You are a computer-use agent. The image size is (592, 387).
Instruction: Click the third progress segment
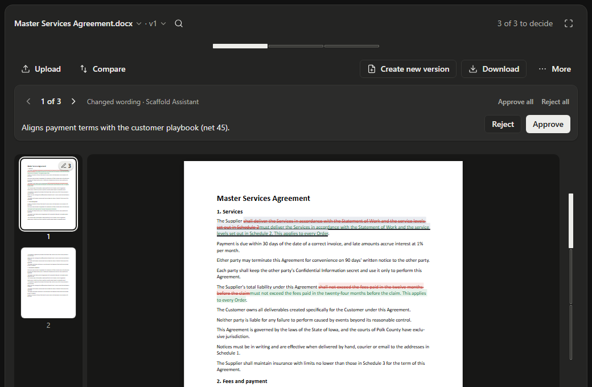(x=352, y=46)
